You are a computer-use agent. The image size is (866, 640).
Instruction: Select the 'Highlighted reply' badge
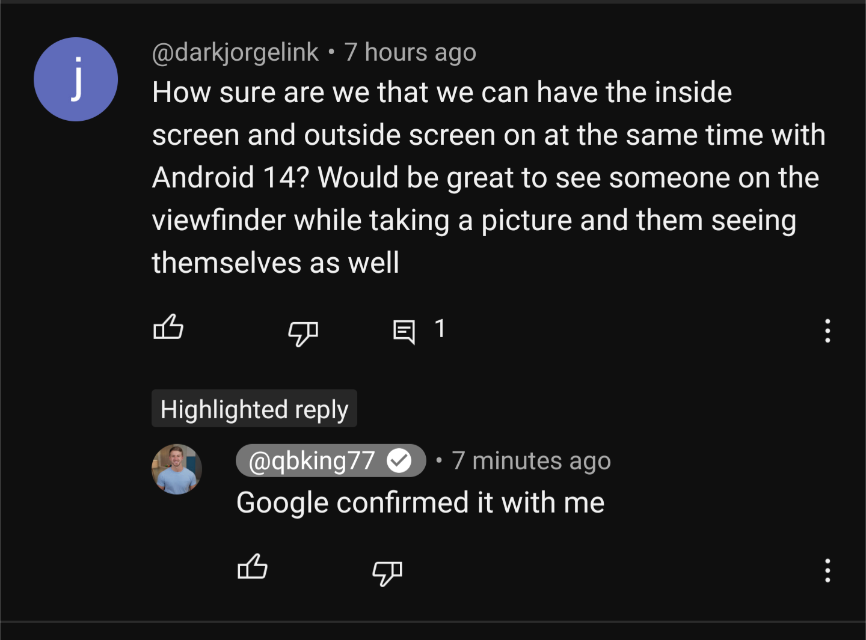[254, 409]
